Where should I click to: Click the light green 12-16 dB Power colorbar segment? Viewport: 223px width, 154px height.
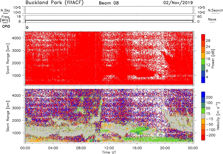[203, 61]
